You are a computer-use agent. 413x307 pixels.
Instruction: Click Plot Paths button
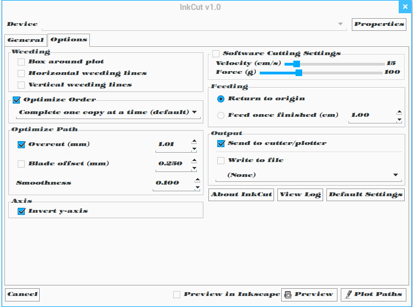pyautogui.click(x=373, y=294)
